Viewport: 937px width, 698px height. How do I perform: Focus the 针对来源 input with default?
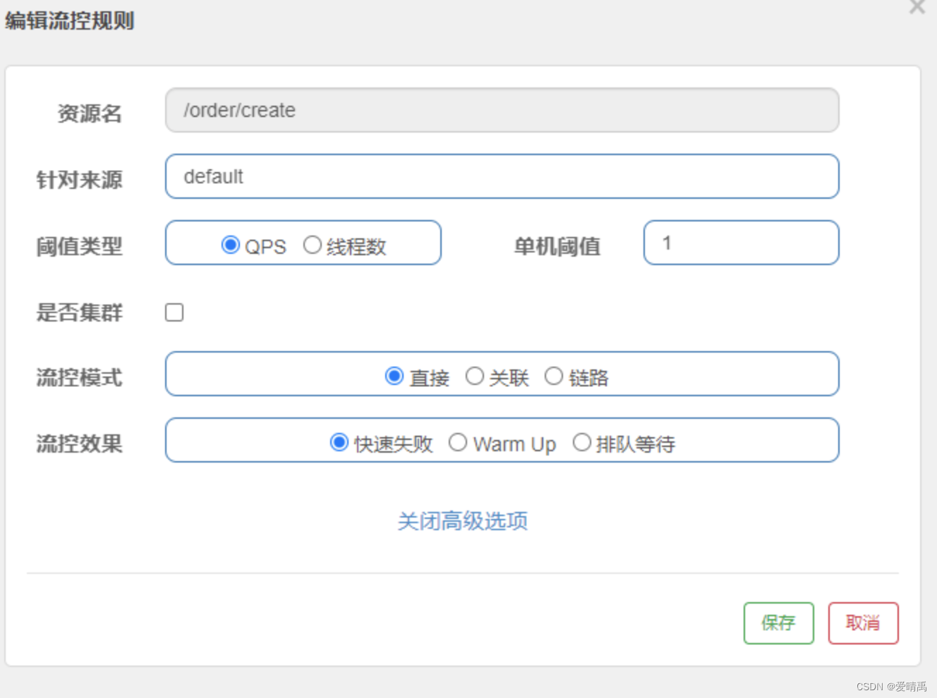(x=502, y=176)
